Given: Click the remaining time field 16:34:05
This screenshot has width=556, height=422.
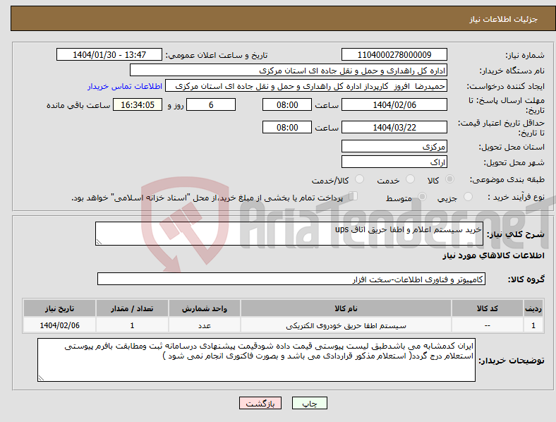Looking at the screenshot, I should 138,104.
